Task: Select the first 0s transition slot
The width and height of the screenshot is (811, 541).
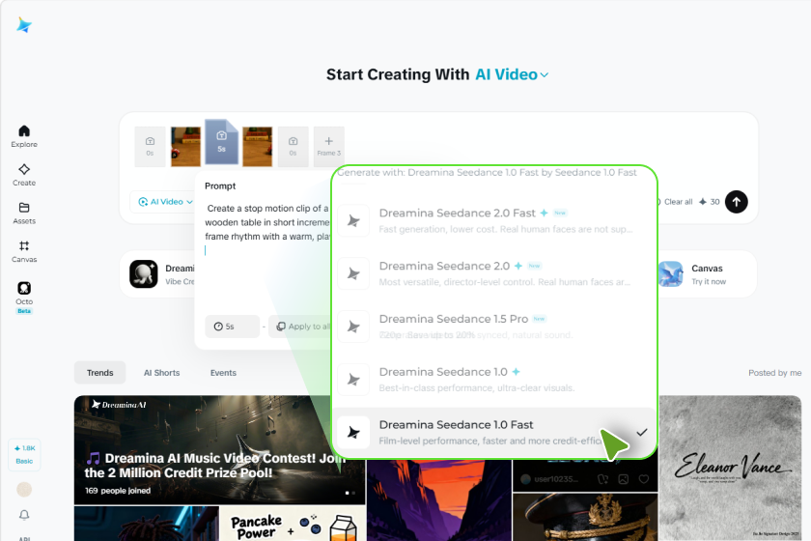Action: (150, 147)
